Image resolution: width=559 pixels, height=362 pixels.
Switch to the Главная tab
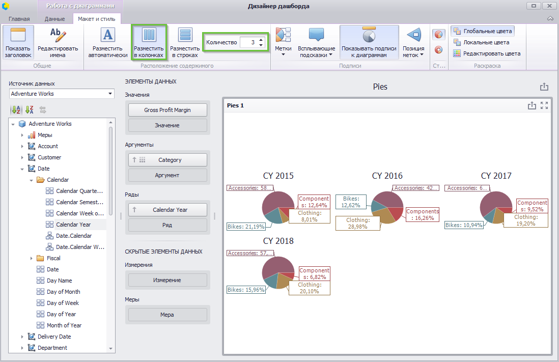pyautogui.click(x=19, y=19)
